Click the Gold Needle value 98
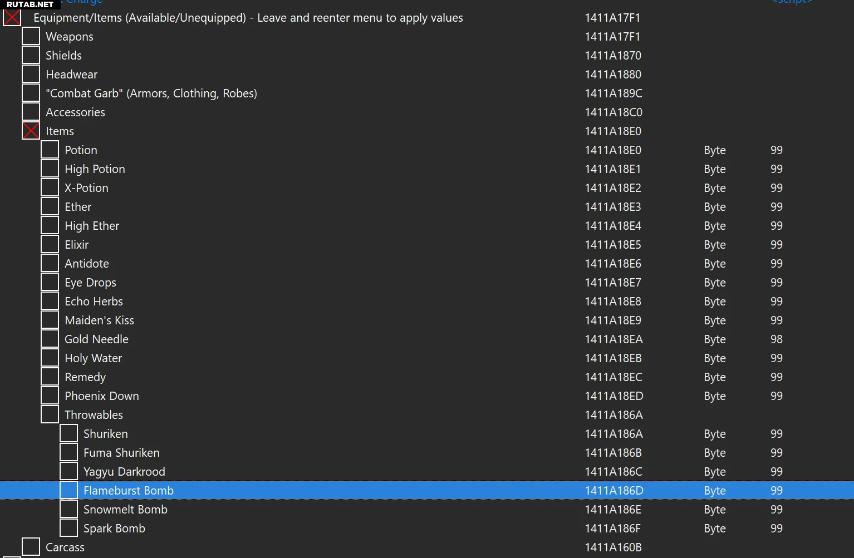 (776, 339)
